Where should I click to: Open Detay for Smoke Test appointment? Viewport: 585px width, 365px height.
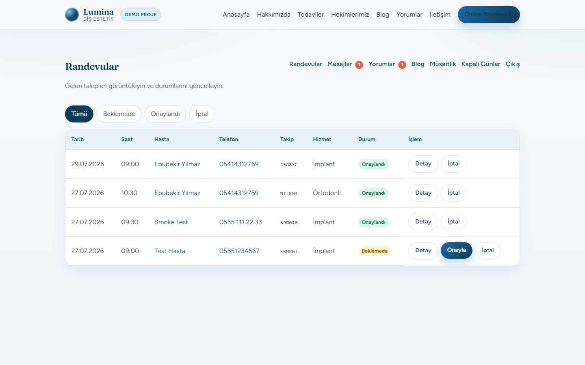[x=423, y=222]
